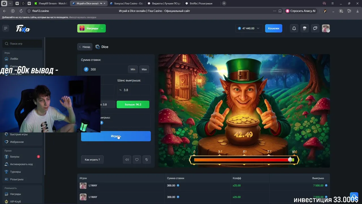This screenshot has width=362, height=204.
Task: Go back with the Назад button
Action: pos(85,47)
